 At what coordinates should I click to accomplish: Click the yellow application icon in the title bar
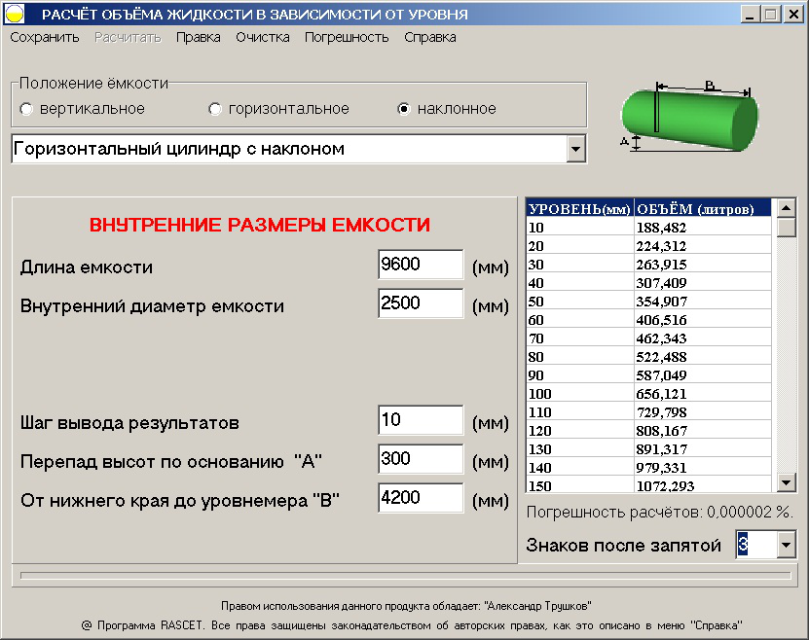(16, 13)
